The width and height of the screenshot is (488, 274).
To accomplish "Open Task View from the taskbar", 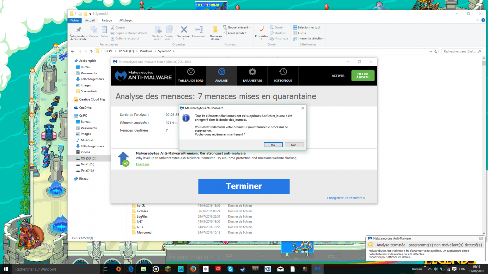I will [x=105, y=269].
